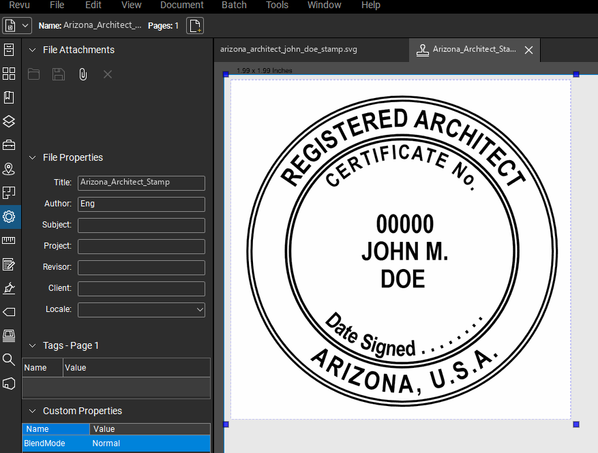Open the 3D Model Tree panel icon

coord(9,384)
